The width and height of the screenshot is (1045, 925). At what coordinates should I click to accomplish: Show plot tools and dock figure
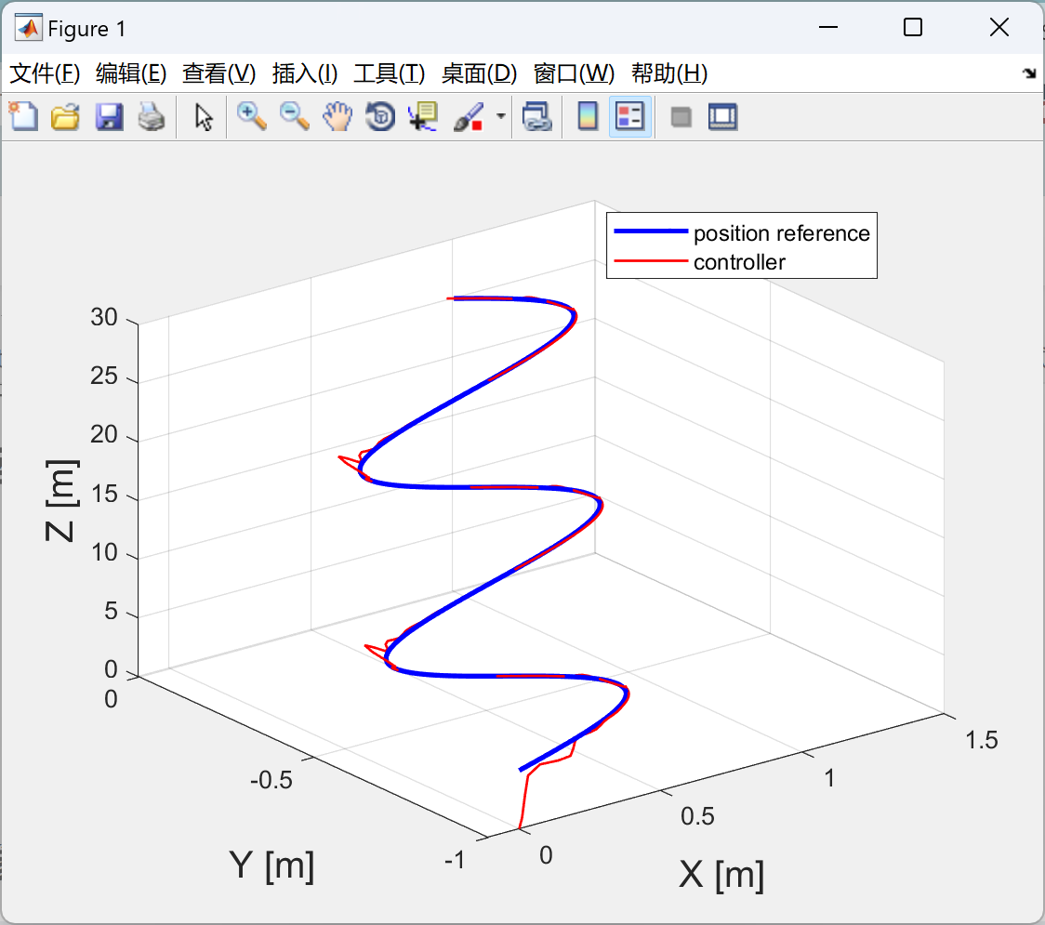click(x=722, y=116)
